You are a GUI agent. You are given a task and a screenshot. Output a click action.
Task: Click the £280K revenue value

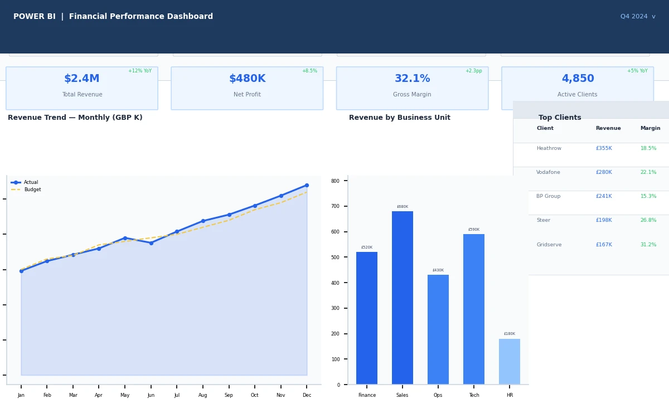[x=604, y=173]
